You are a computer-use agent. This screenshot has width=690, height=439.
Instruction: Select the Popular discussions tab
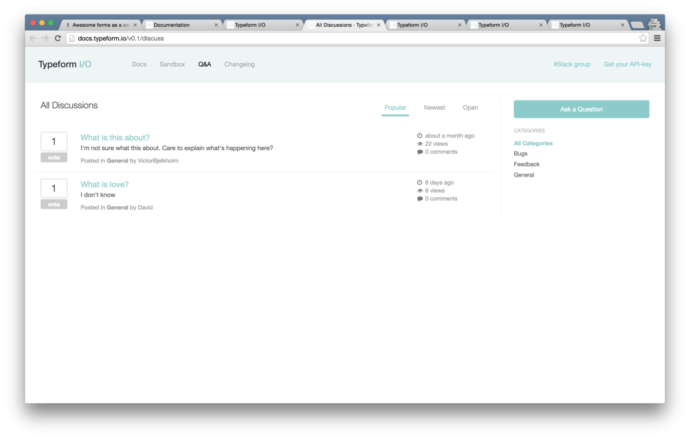click(395, 107)
